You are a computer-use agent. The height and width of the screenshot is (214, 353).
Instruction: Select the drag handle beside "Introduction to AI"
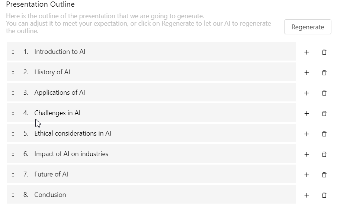point(13,52)
